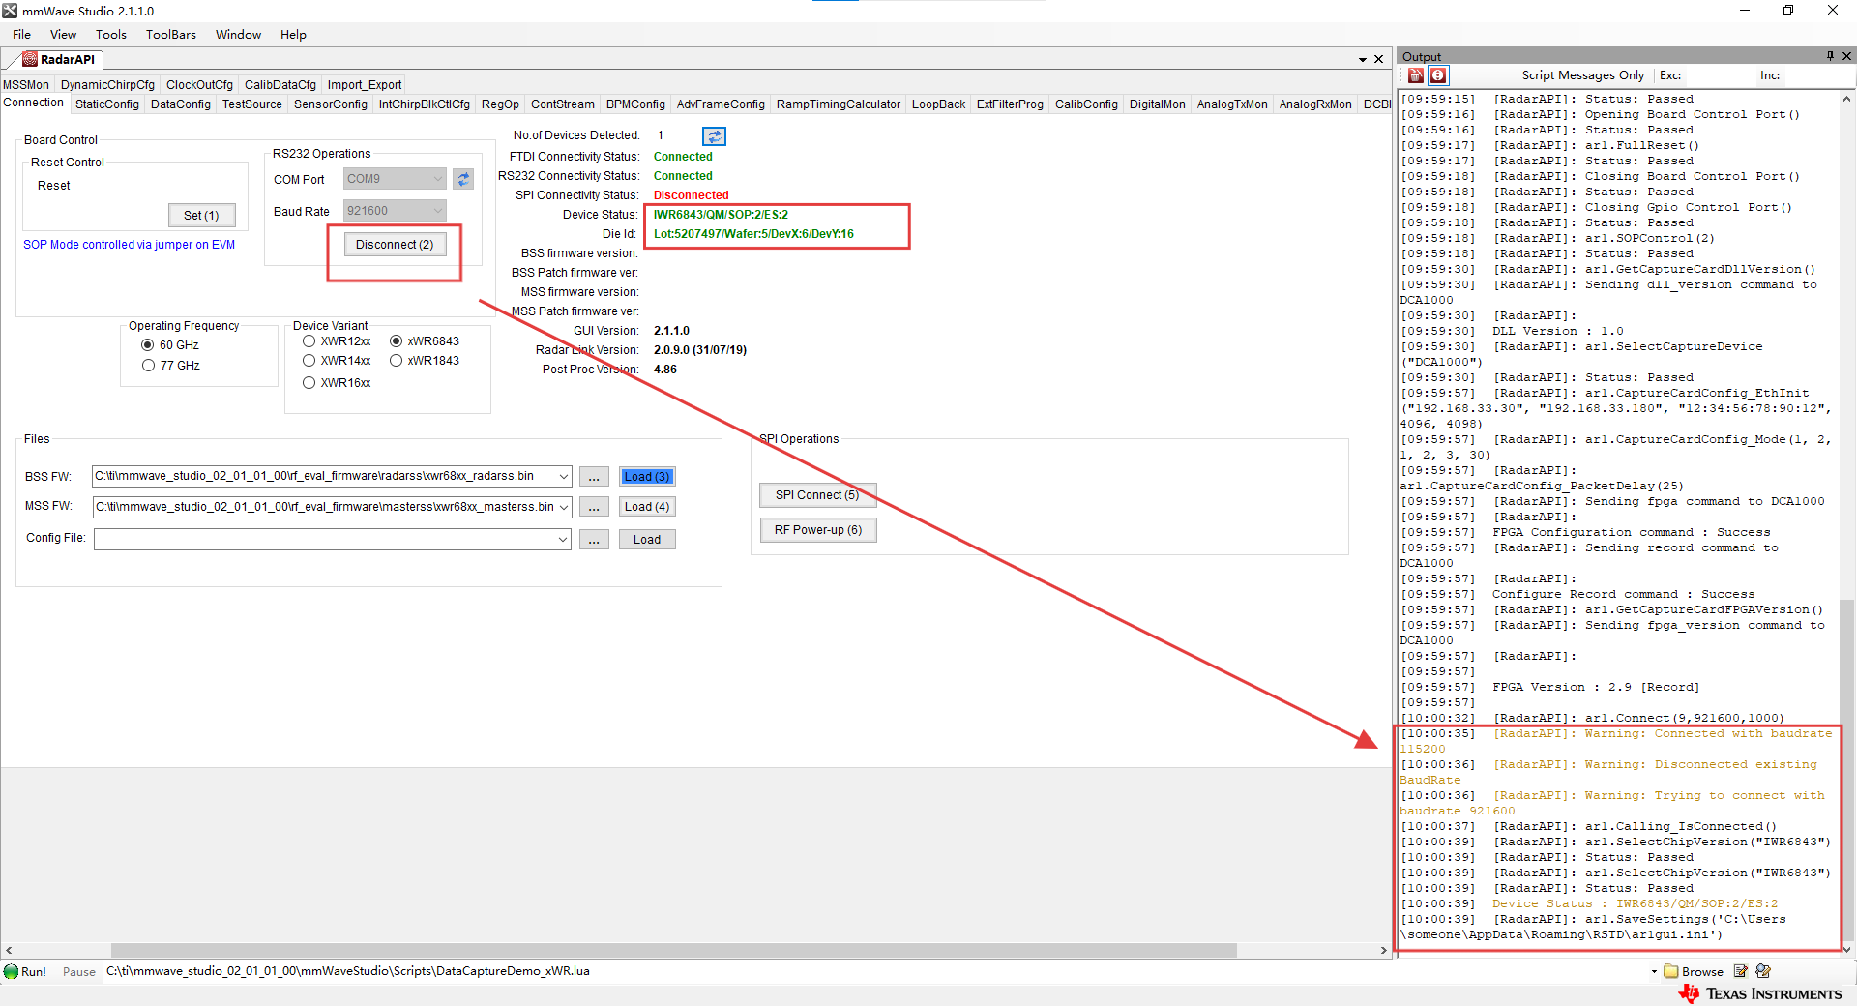The width and height of the screenshot is (1857, 1006).
Task: Open the Tools menu
Action: pos(110,35)
